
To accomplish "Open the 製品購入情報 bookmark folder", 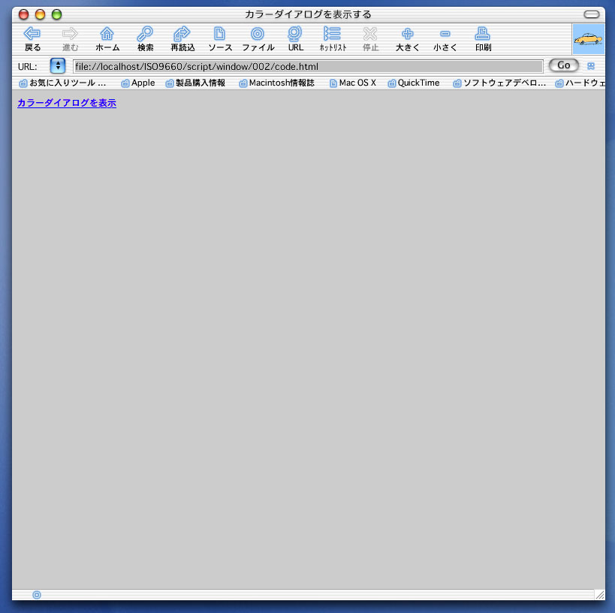I will pos(195,83).
